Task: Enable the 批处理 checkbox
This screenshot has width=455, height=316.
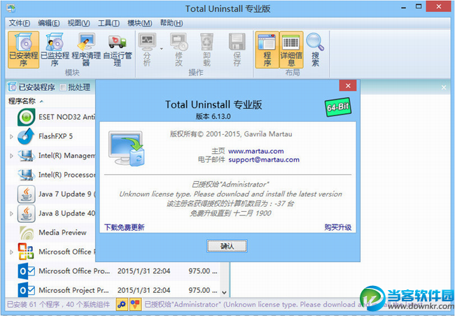Action: (x=63, y=87)
